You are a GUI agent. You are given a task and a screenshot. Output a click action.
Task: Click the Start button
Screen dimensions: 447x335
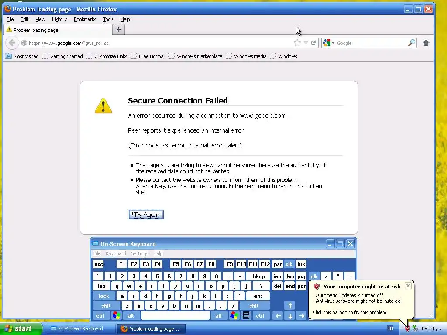click(21, 328)
